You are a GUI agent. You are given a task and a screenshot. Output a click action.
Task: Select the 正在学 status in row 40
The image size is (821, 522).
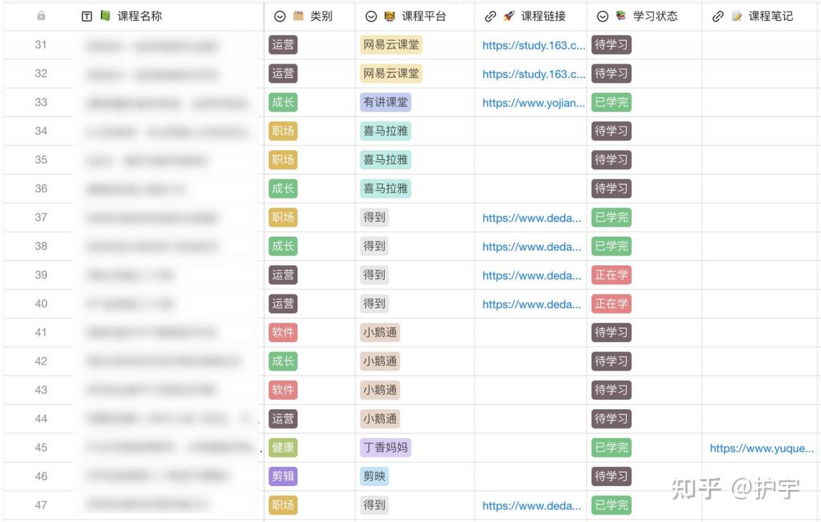click(x=611, y=304)
